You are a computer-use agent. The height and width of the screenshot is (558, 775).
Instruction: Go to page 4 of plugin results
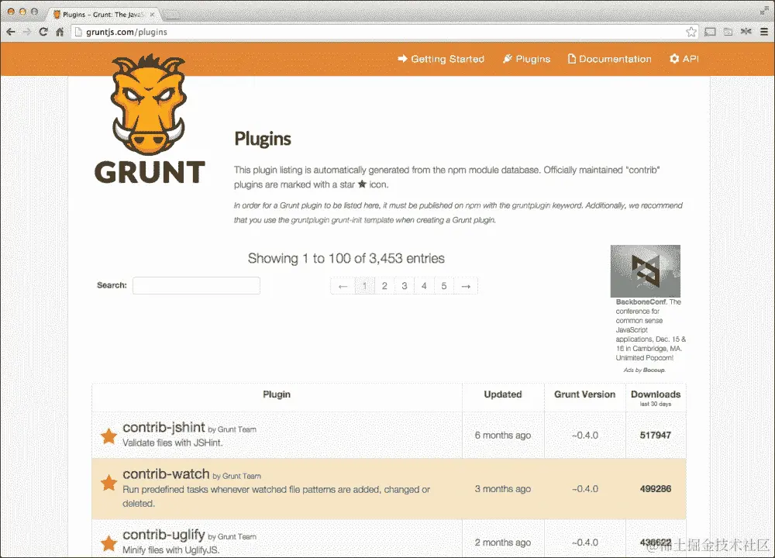tap(424, 286)
